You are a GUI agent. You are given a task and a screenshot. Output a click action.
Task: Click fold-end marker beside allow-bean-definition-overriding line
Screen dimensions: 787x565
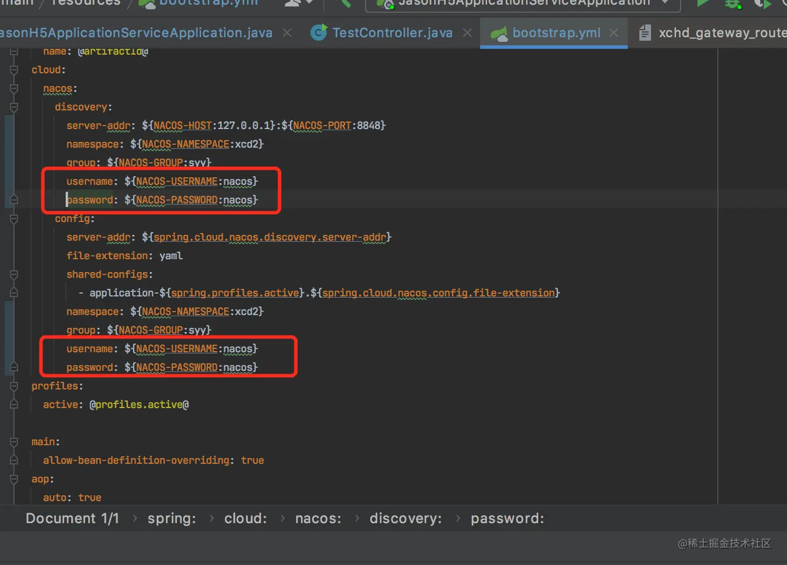tap(14, 460)
